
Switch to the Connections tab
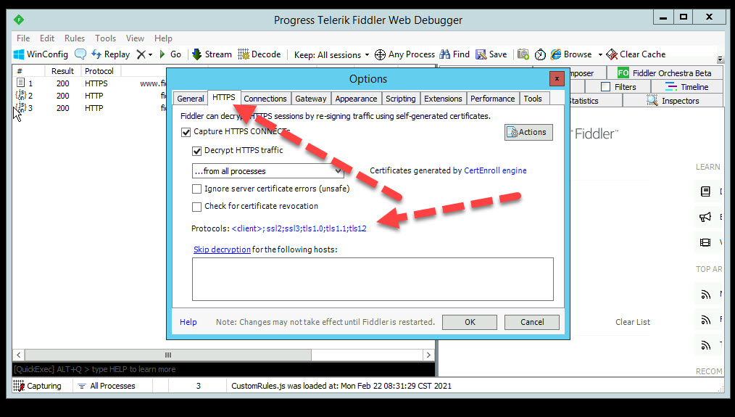click(265, 99)
